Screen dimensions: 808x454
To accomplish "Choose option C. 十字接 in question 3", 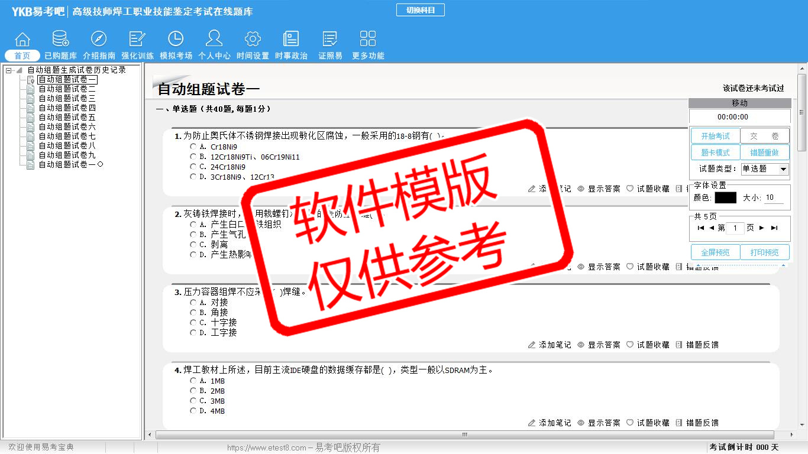I will [193, 323].
